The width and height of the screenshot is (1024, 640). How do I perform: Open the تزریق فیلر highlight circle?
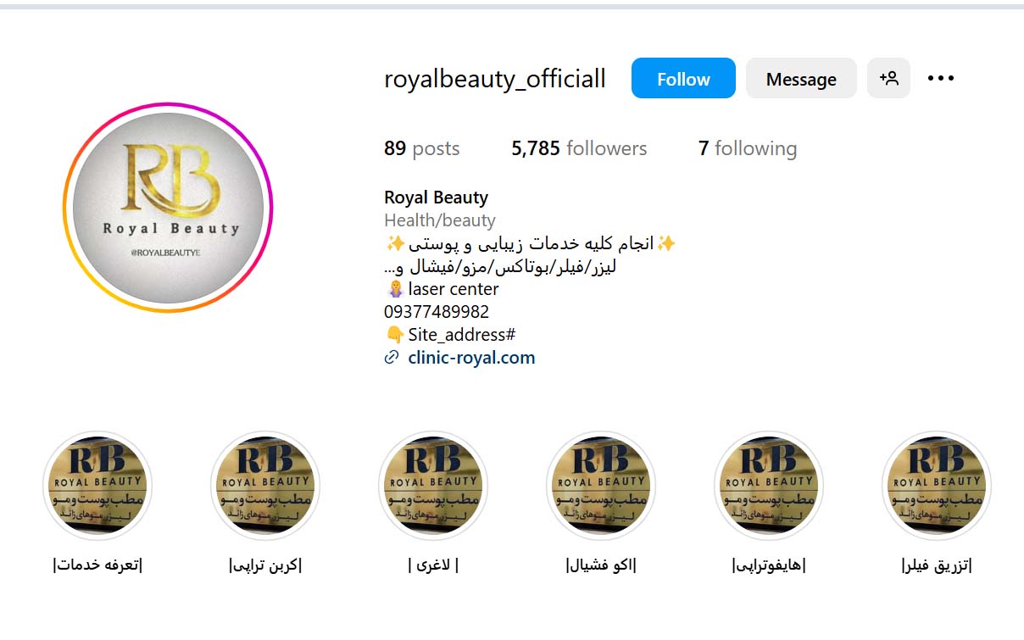tap(937, 486)
